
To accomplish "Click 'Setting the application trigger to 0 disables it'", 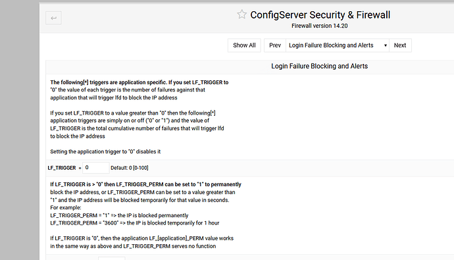I will coord(105,151).
